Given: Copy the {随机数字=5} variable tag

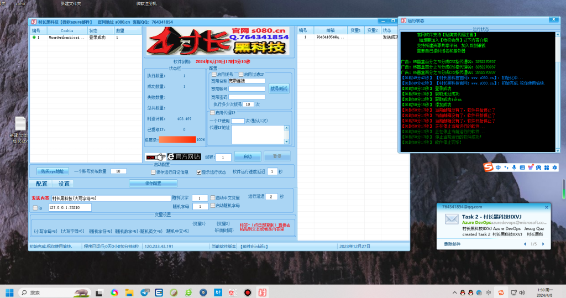Looking at the screenshot, I should 126,231.
